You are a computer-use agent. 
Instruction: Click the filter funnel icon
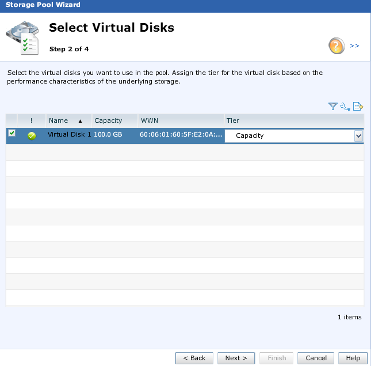pos(332,107)
